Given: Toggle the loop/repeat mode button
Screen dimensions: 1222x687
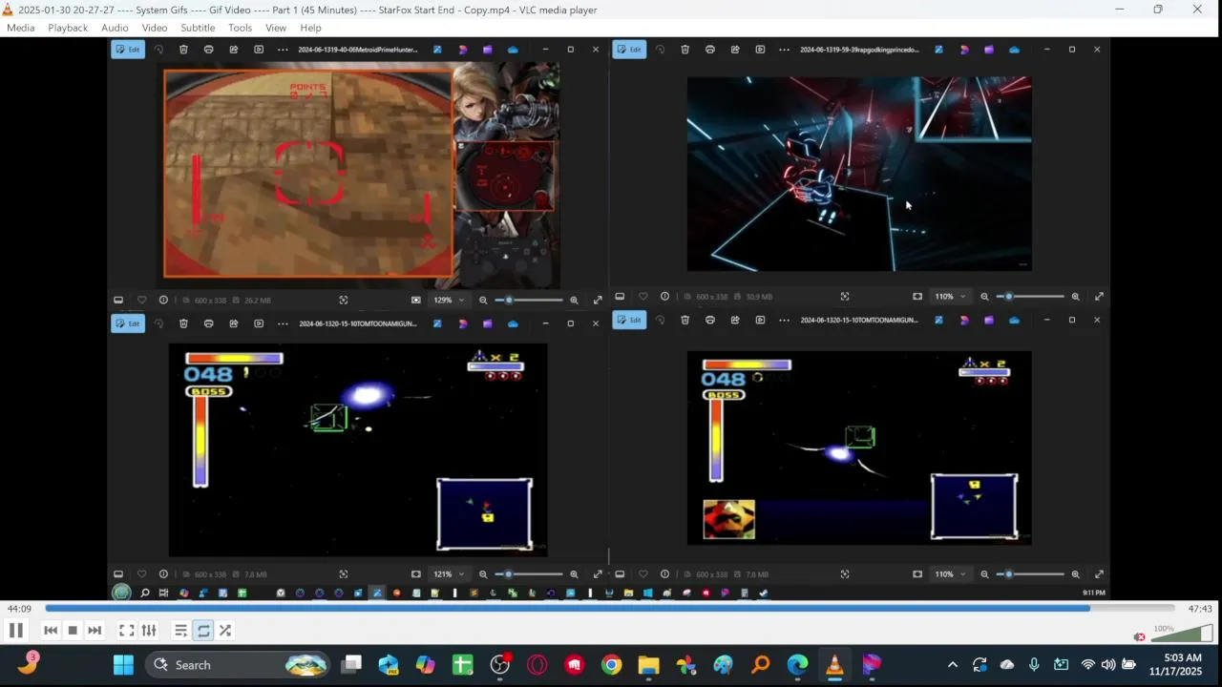Looking at the screenshot, I should [x=203, y=630].
